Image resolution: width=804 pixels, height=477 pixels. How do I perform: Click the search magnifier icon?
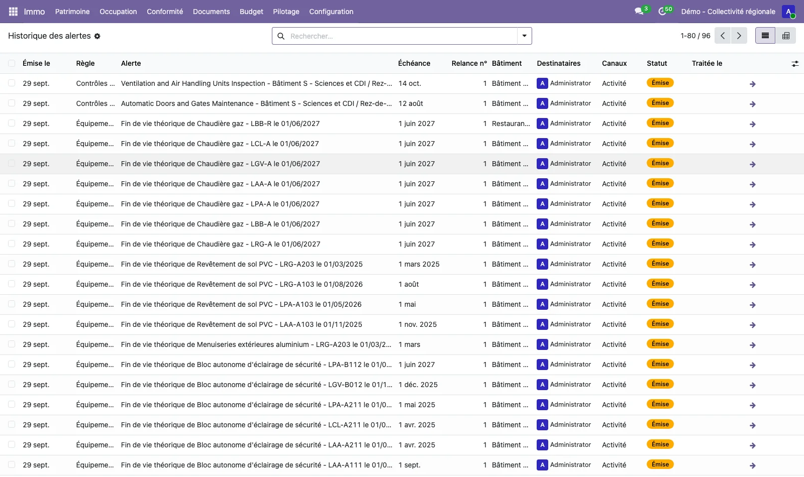click(x=281, y=36)
